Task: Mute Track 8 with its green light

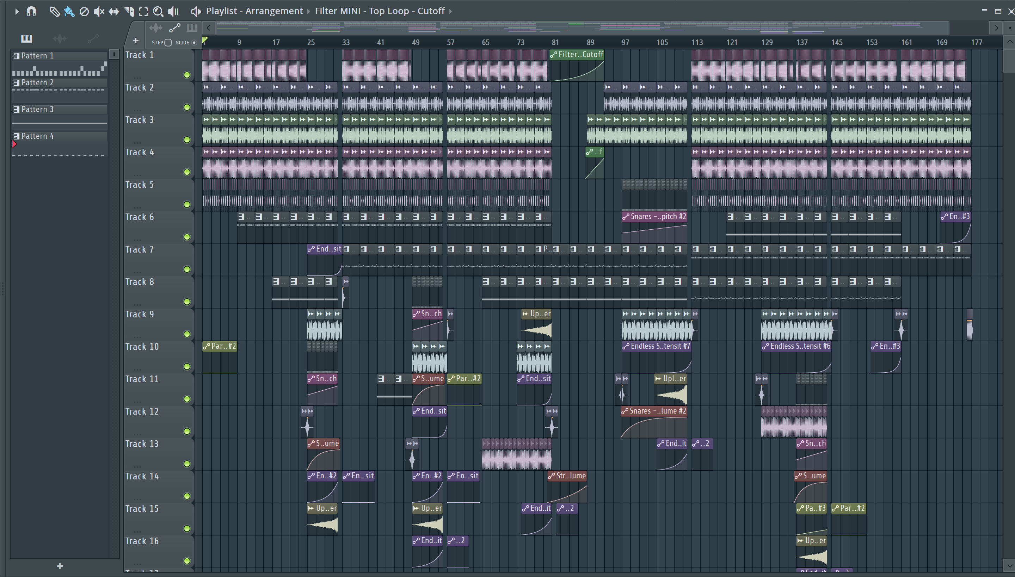Action: [187, 302]
